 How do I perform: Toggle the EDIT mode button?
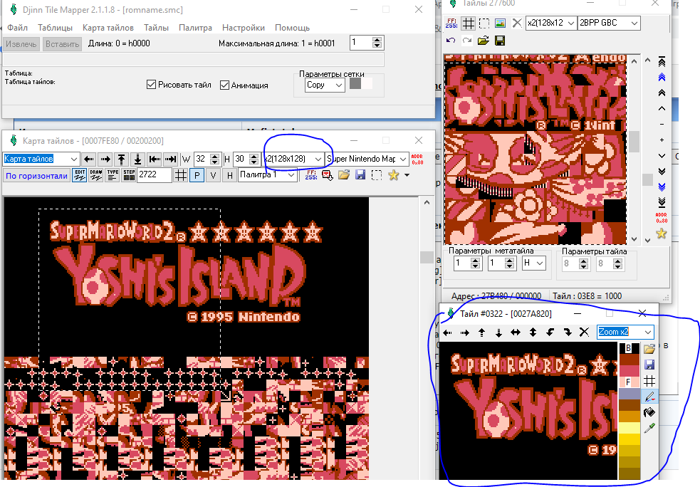pos(80,175)
